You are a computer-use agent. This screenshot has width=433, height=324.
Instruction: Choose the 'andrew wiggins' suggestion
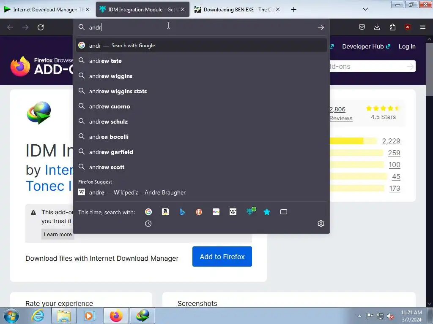pos(201,76)
